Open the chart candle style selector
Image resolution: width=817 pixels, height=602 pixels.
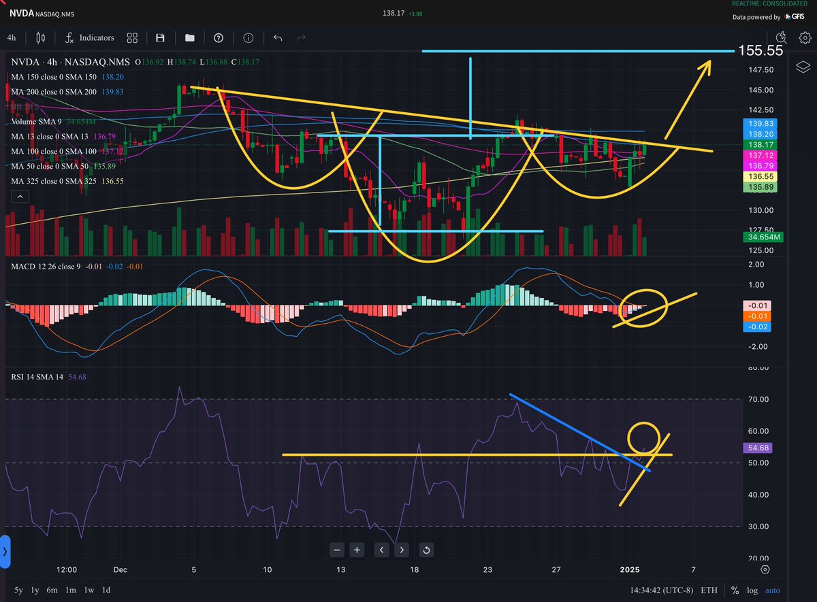pos(39,38)
